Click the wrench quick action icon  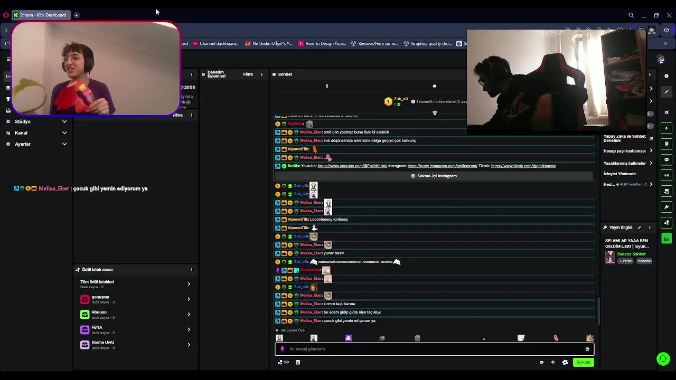(666, 207)
